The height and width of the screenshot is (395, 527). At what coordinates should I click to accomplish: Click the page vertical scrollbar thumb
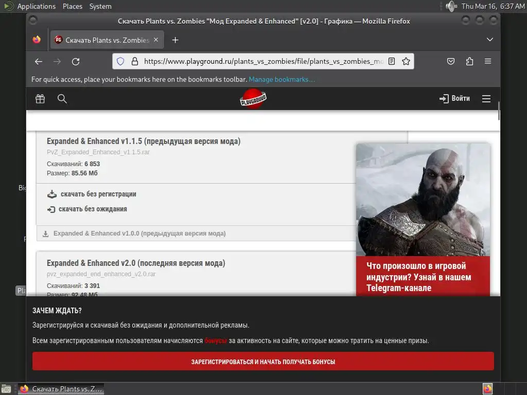498,111
